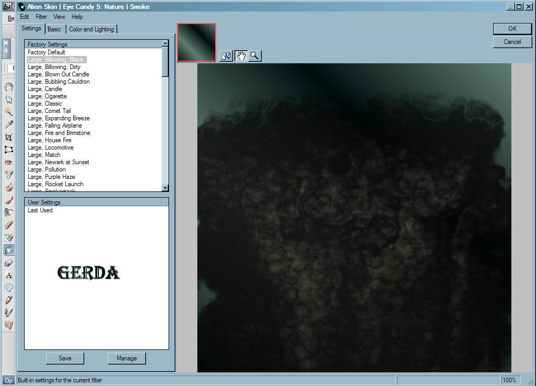Select the Large, Billowing, Dirty preset
The height and width of the screenshot is (386, 536).
tap(54, 67)
